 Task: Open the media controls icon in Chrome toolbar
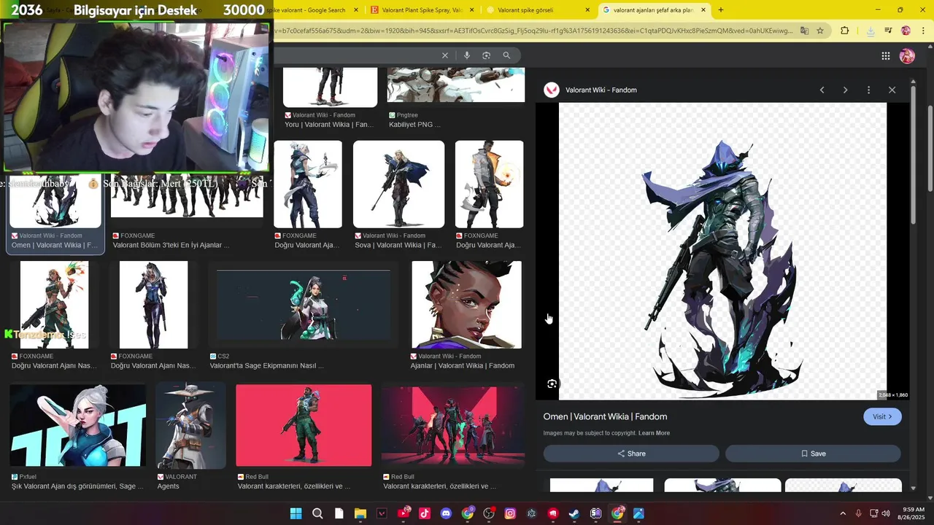(x=888, y=31)
